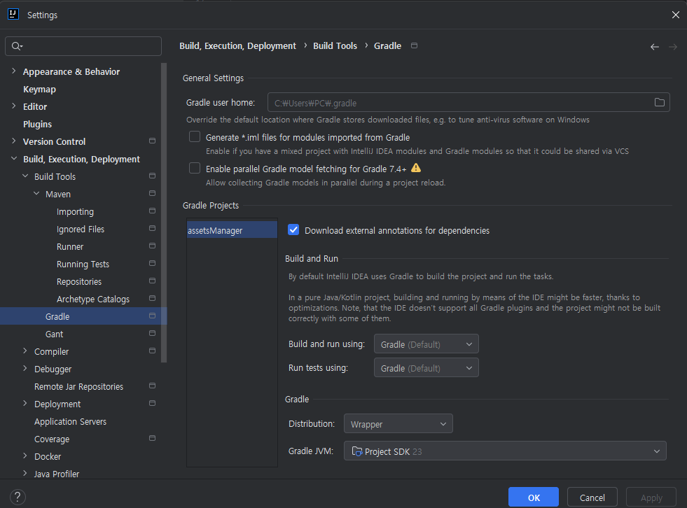Click project icon next to Compiler
The image size is (687, 508).
click(x=152, y=351)
